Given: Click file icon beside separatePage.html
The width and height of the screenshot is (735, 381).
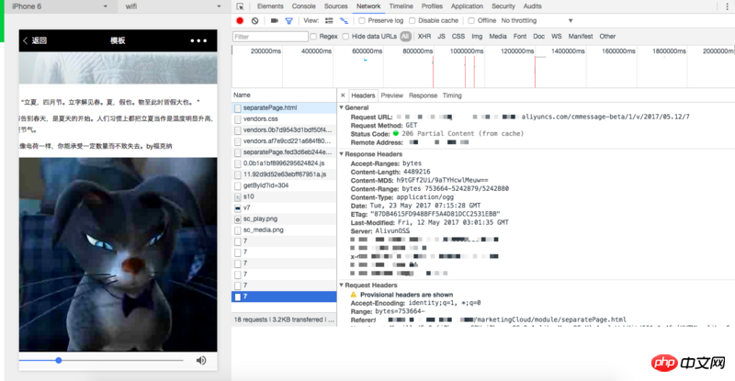Looking at the screenshot, I should 238,107.
